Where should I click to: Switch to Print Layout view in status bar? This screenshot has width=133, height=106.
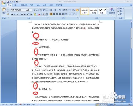click(97, 105)
